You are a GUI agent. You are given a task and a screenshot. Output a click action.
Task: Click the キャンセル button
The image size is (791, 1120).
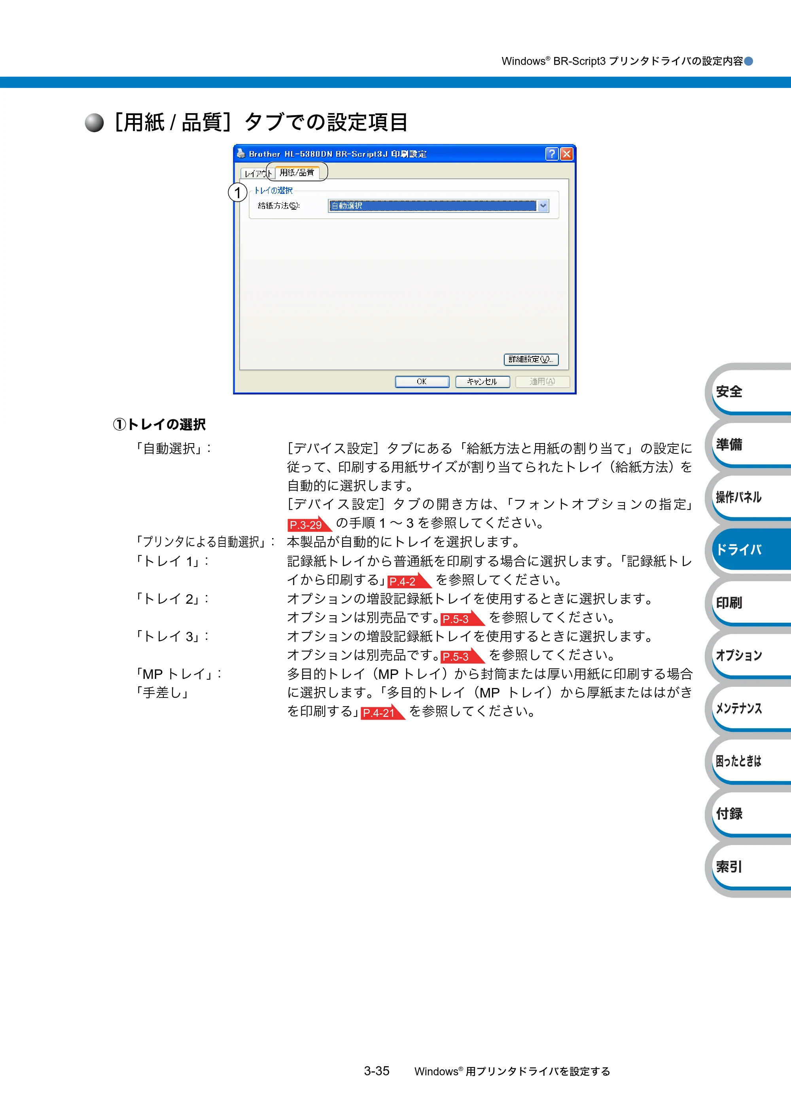pyautogui.click(x=482, y=381)
